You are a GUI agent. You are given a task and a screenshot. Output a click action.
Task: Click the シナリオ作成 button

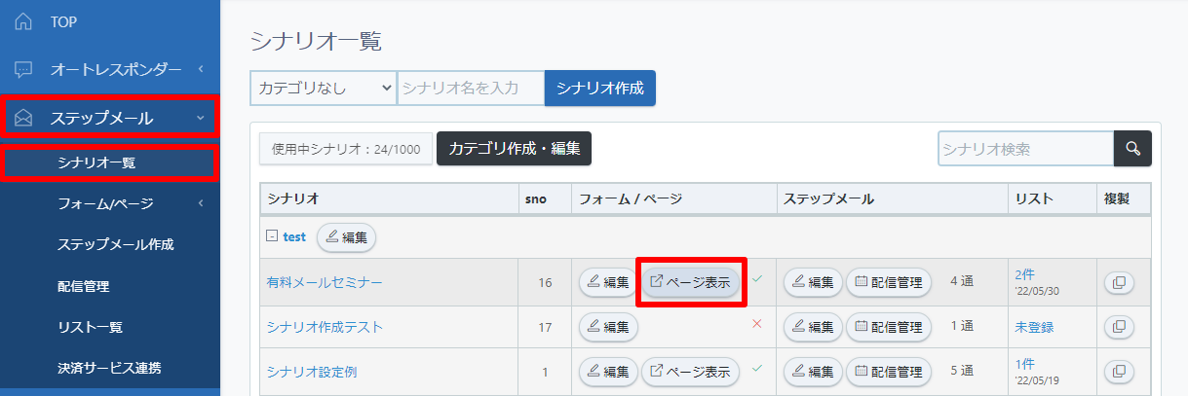(600, 88)
